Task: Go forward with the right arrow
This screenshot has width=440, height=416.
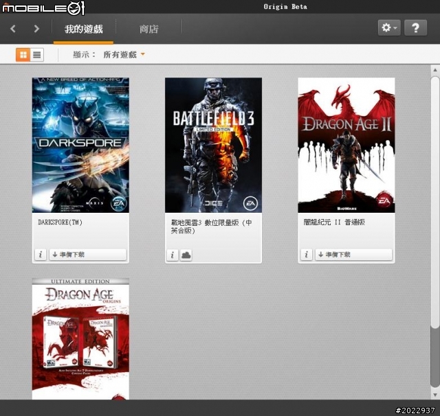Action: (36, 29)
